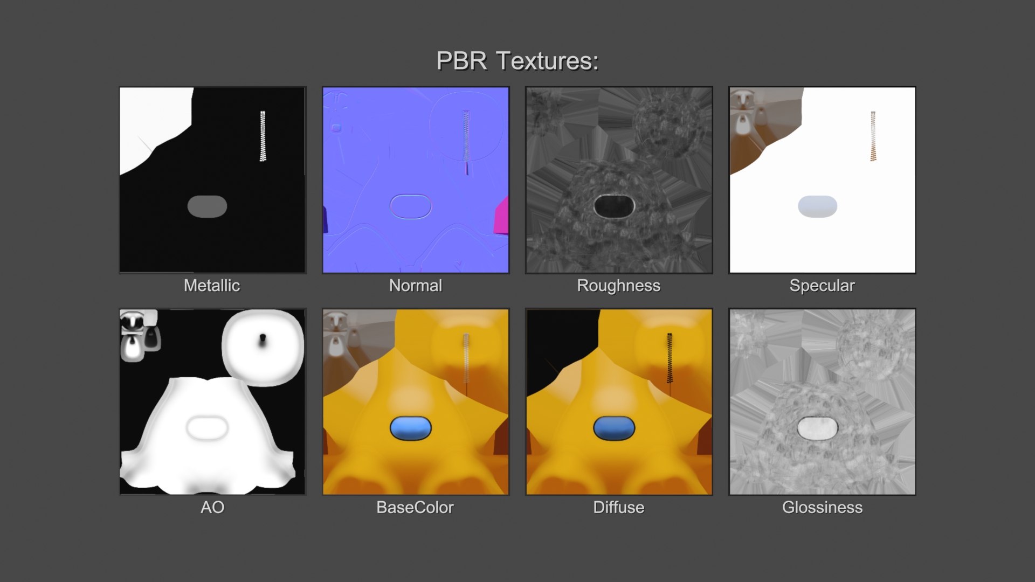
Task: Click the Roughness label text
Action: [x=619, y=286]
